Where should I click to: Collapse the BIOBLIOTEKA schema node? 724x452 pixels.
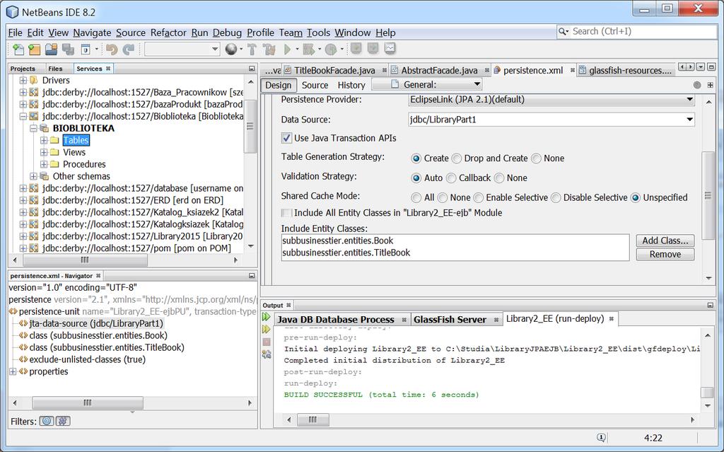coord(33,128)
